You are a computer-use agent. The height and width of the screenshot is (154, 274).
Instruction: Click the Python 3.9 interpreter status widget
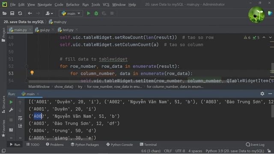[x=235, y=151]
